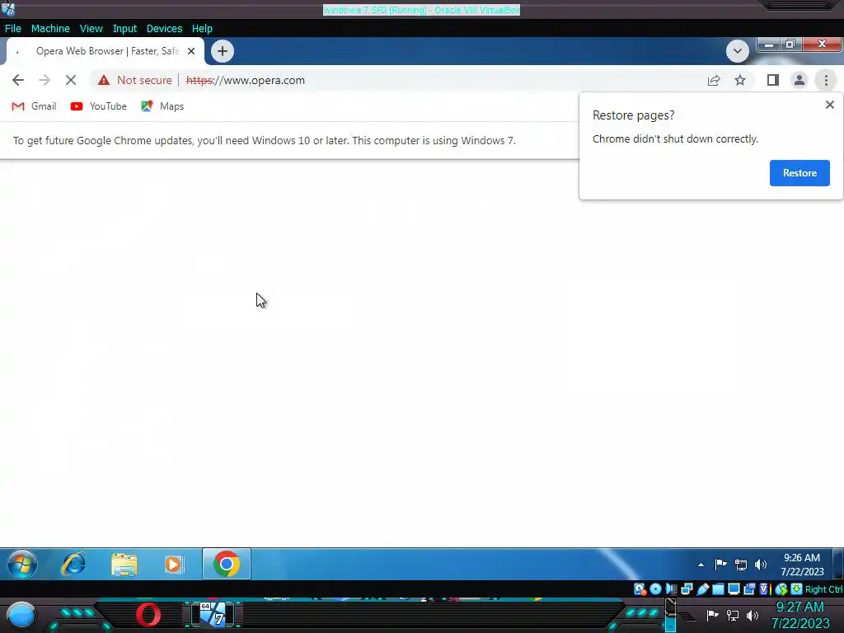Click the host clock showing 9:27 AM
The width and height of the screenshot is (844, 633).
[x=799, y=615]
